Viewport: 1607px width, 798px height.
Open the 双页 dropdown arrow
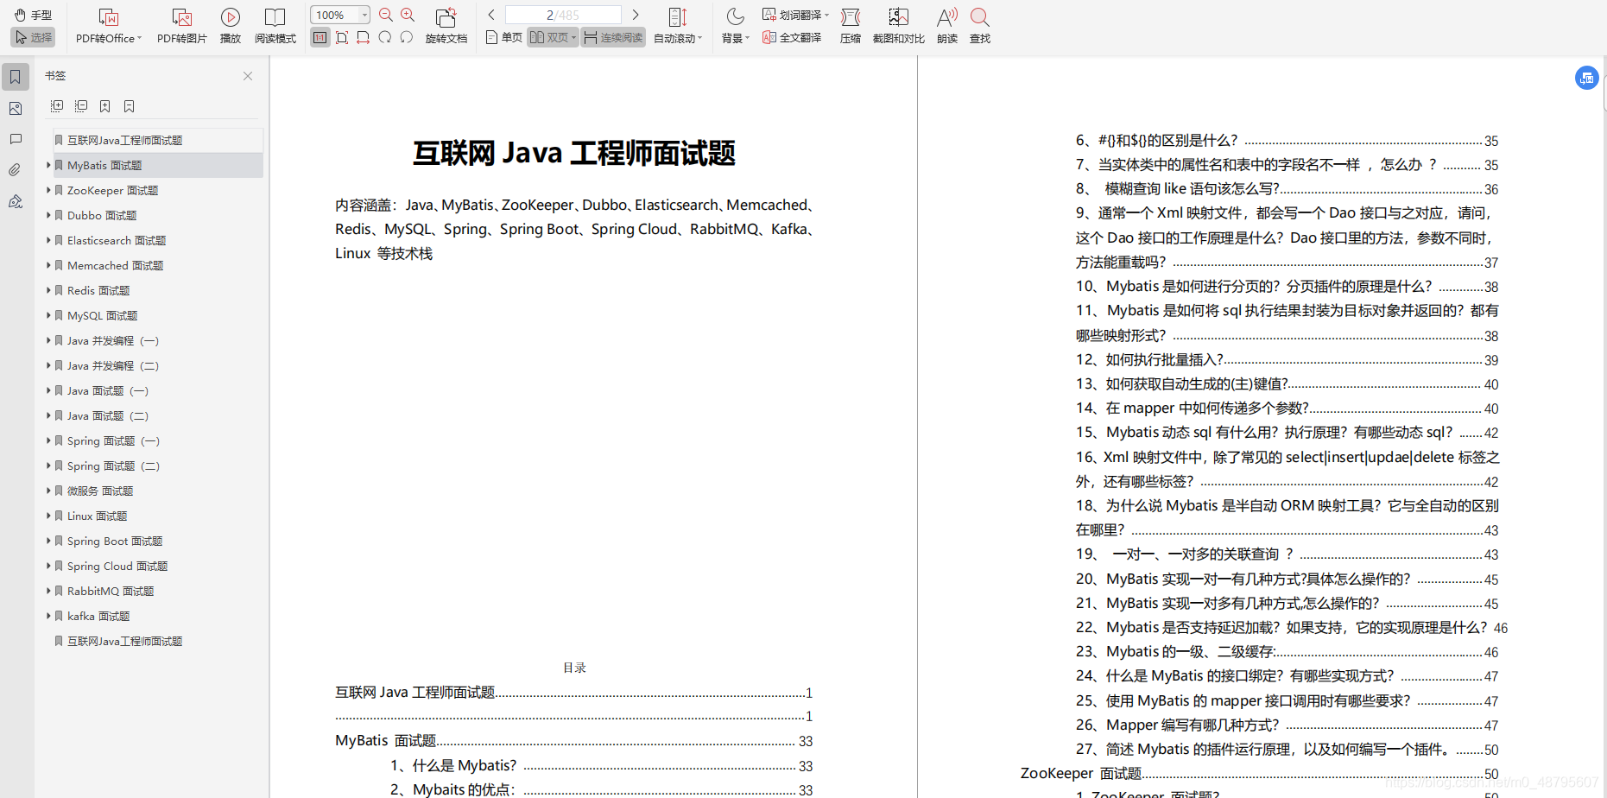point(573,37)
